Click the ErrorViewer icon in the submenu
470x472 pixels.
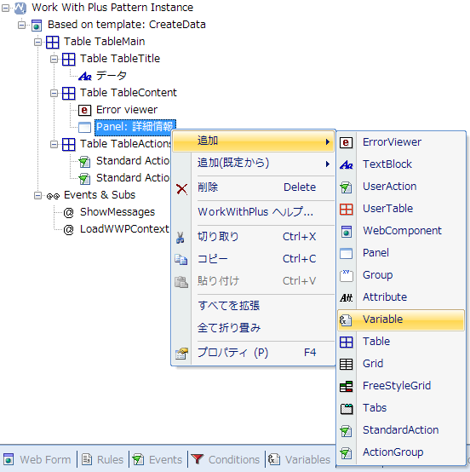point(346,142)
